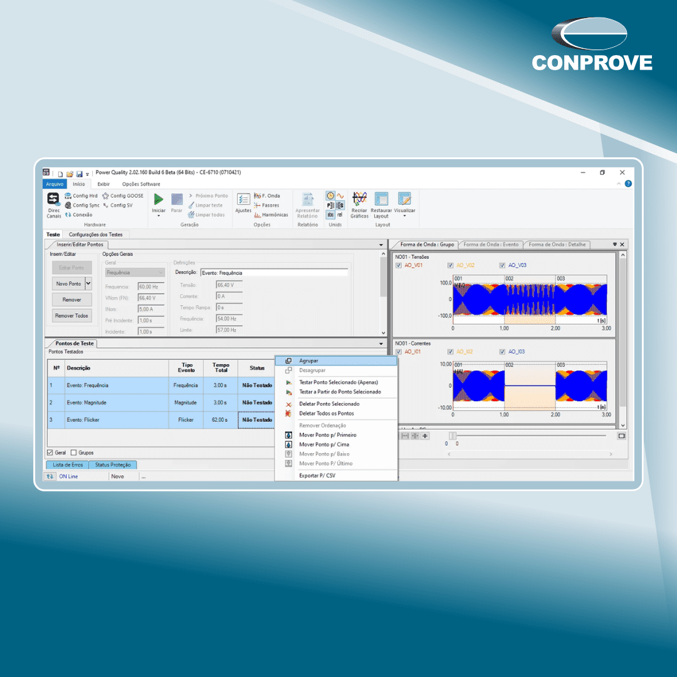Screen dimensions: 677x677
Task: Select the abs units button
Action: [x=330, y=214]
